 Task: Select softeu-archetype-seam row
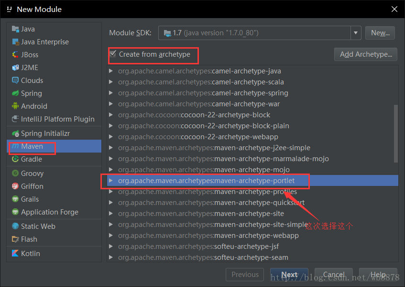(x=252, y=257)
